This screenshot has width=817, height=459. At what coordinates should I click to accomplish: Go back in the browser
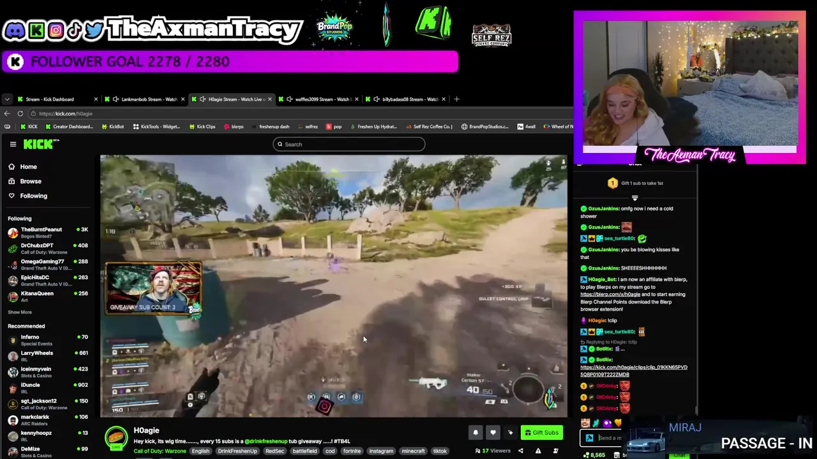[7, 113]
